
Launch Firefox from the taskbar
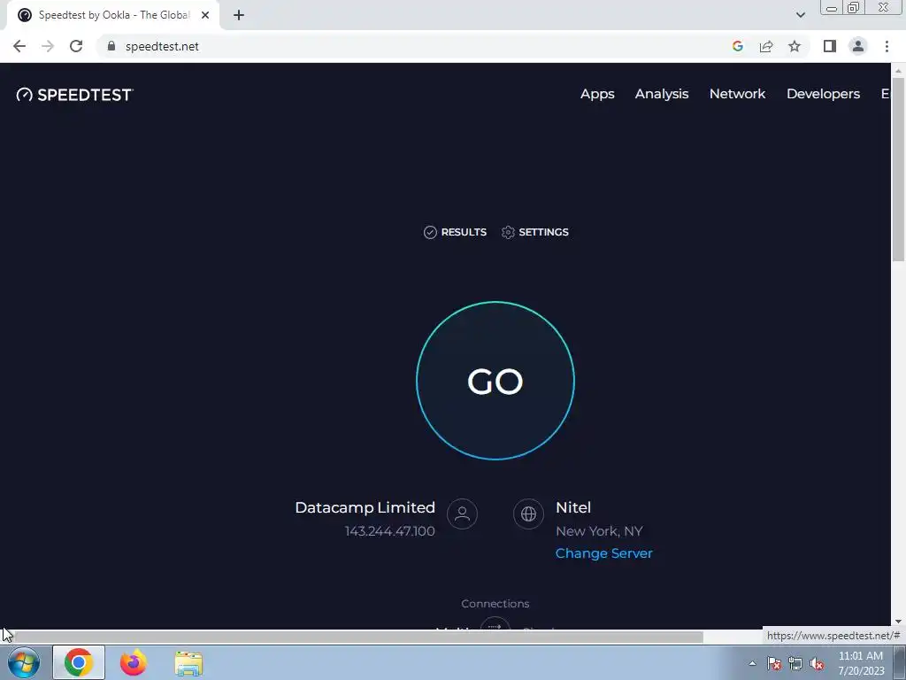(133, 662)
